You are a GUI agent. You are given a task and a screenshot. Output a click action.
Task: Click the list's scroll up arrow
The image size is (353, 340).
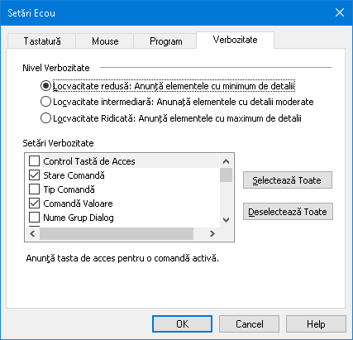(x=226, y=161)
